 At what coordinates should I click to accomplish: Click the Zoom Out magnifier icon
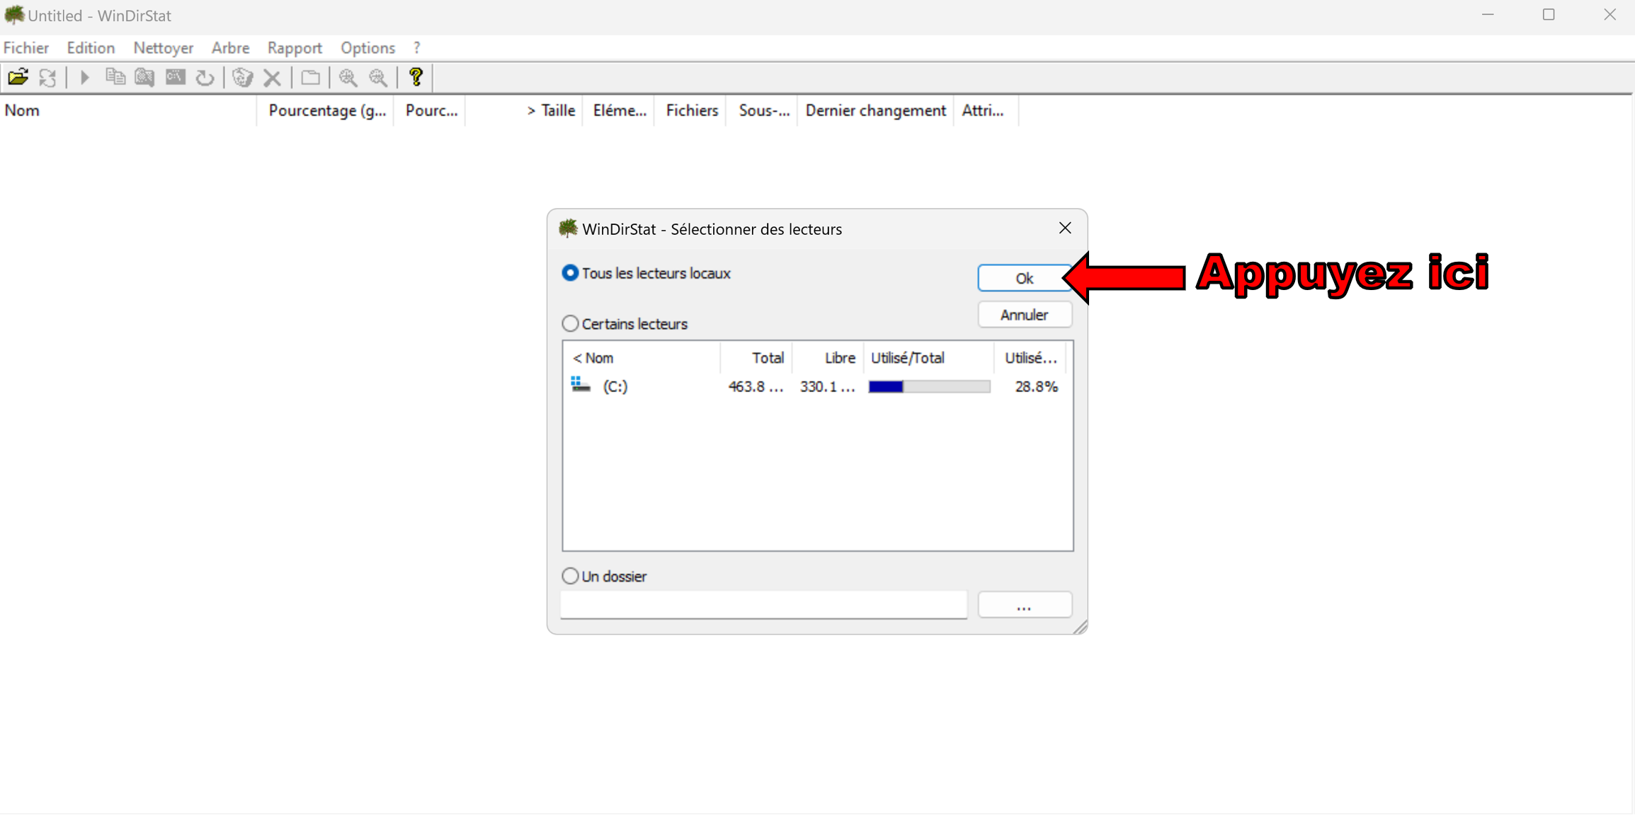[x=378, y=77]
